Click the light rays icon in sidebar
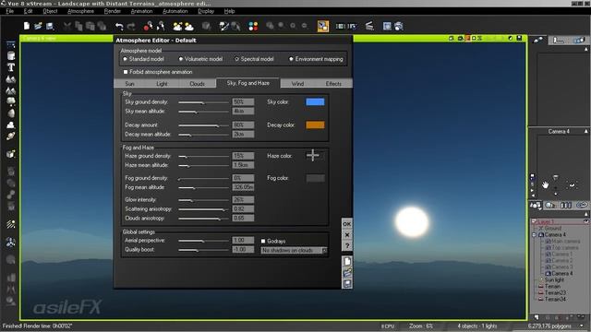 click(x=11, y=224)
